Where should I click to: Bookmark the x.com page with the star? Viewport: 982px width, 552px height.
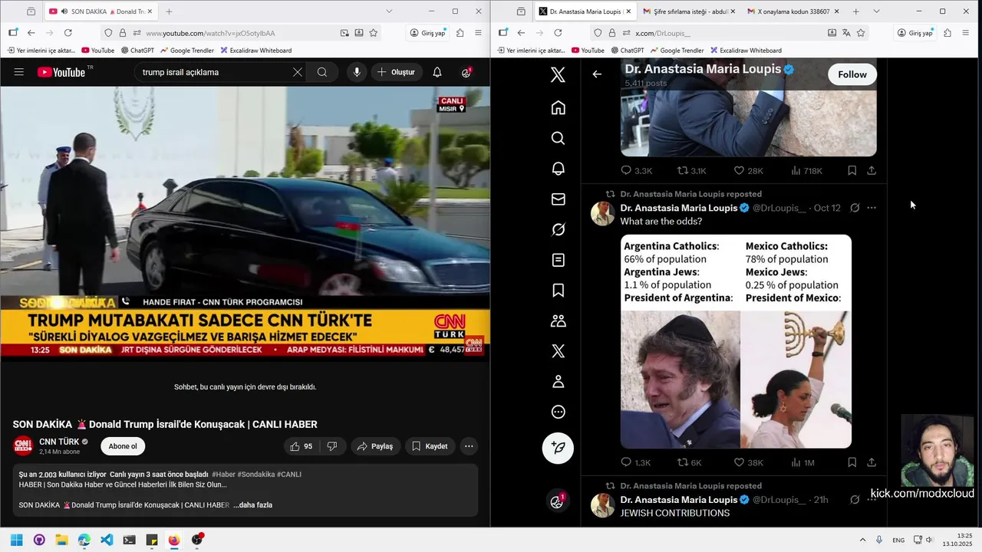click(861, 33)
